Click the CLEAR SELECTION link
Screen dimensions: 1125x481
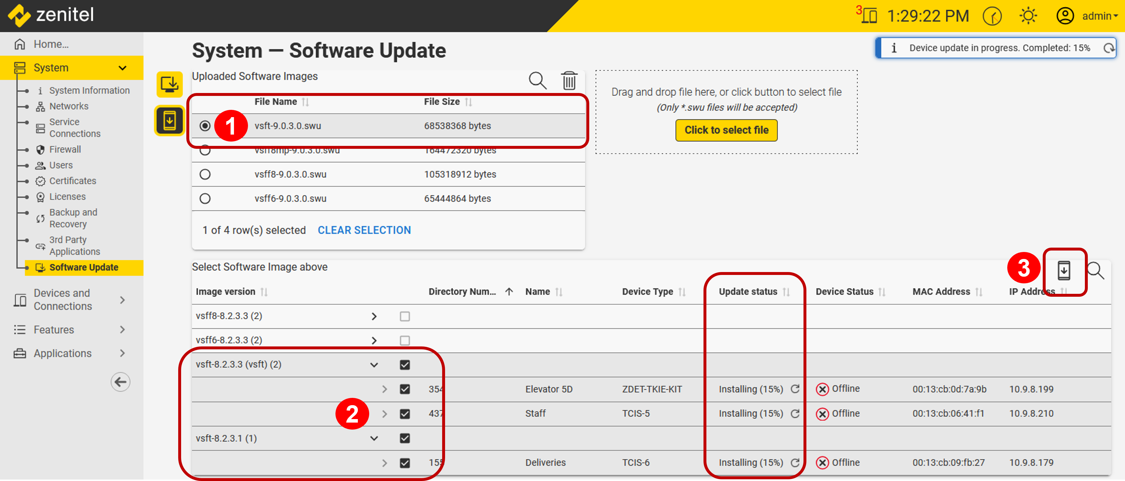point(364,230)
